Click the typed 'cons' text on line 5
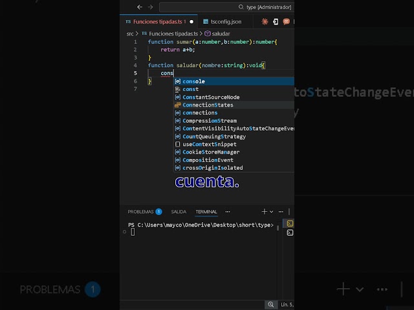Viewport: 414px width, 310px height. coord(167,73)
